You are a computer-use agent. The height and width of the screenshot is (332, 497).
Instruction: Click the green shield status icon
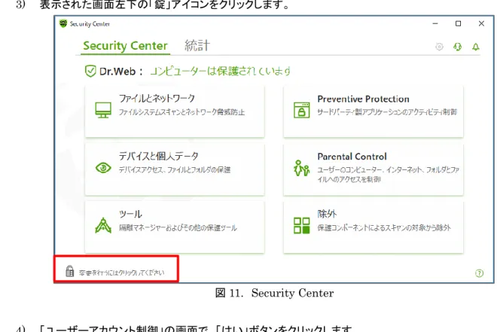[90, 71]
